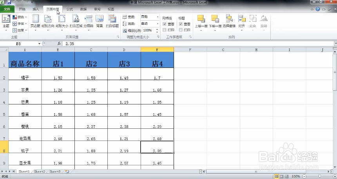Click the 纸张大小 (Paper Size) icon
337x179 pixels.
point(62,19)
